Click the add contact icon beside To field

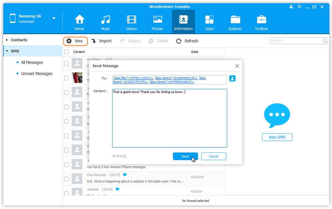point(232,79)
